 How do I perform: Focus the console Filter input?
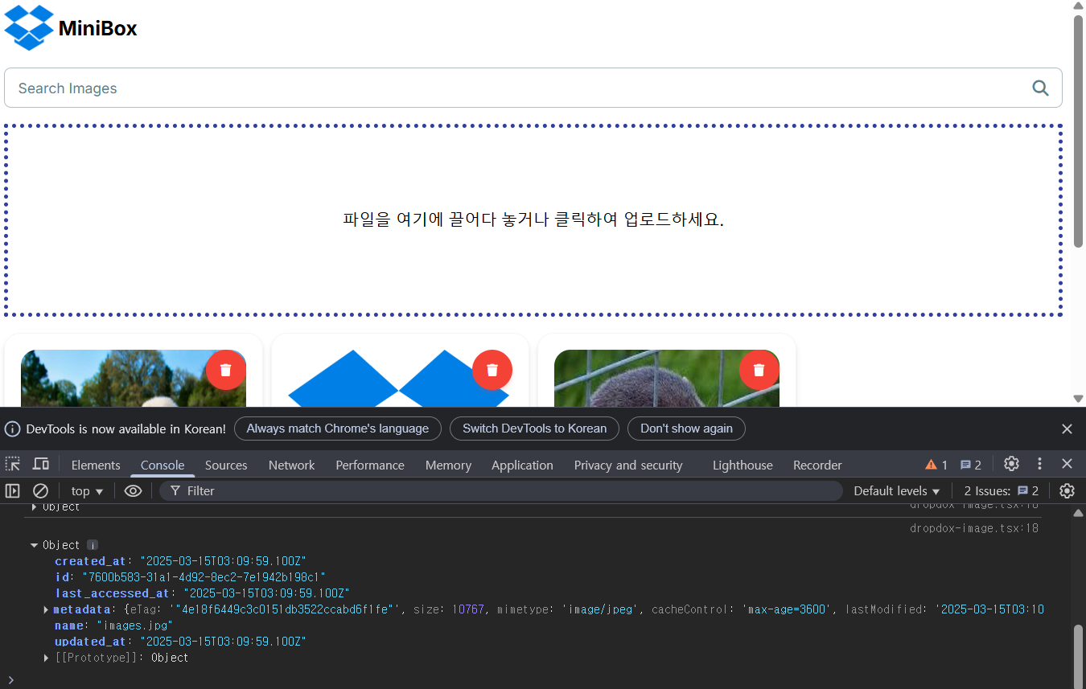pyautogui.click(x=500, y=490)
